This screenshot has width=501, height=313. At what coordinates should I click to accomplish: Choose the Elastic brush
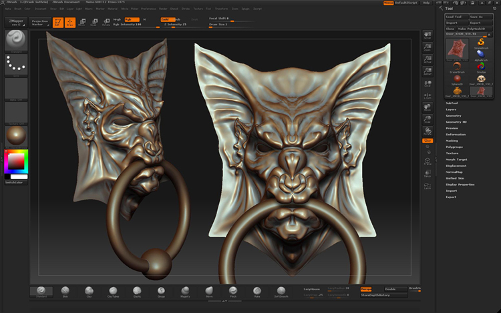(x=137, y=292)
